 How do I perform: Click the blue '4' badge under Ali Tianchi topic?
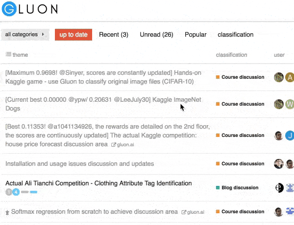[16, 192]
